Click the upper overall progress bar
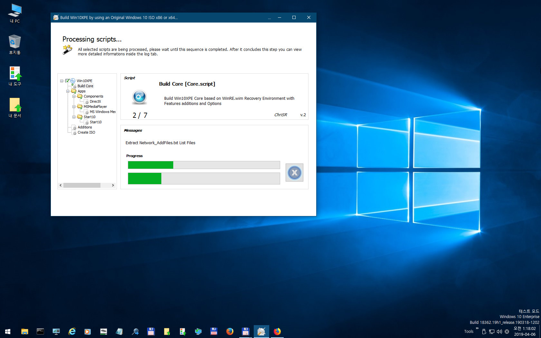Screen dimensions: 541x338 coord(204,165)
